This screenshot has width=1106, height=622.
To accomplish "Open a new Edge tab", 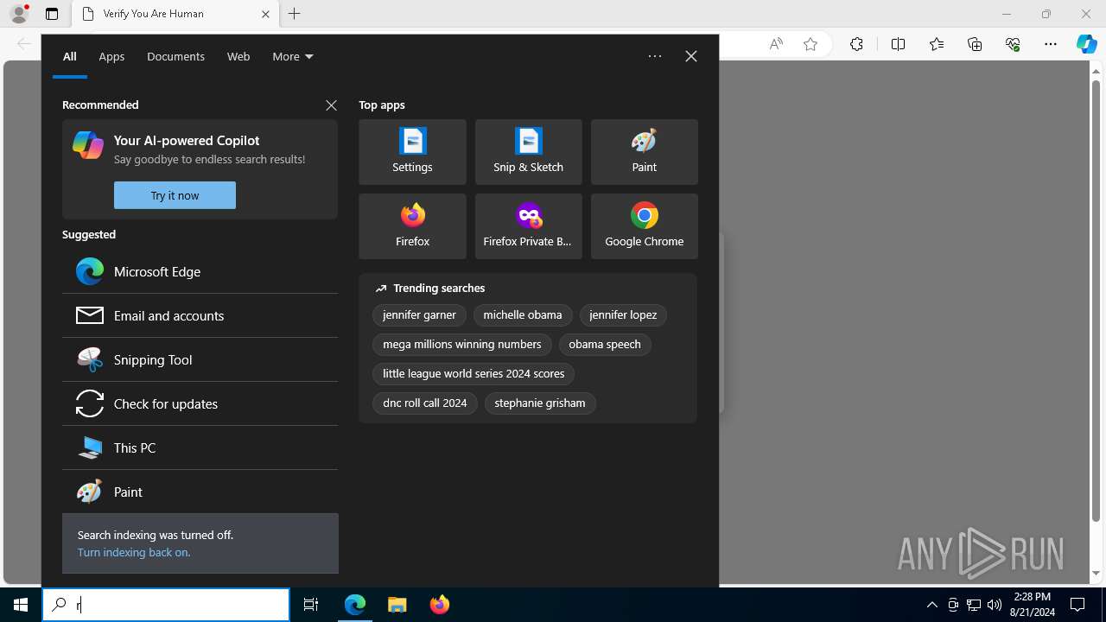I will [295, 14].
